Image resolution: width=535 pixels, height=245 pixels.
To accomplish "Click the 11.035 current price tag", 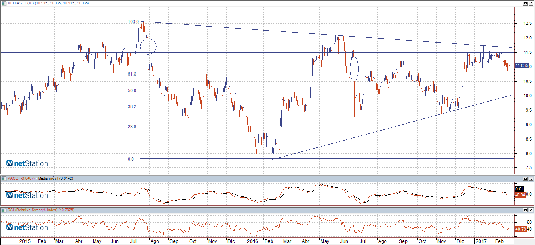I will coord(521,65).
